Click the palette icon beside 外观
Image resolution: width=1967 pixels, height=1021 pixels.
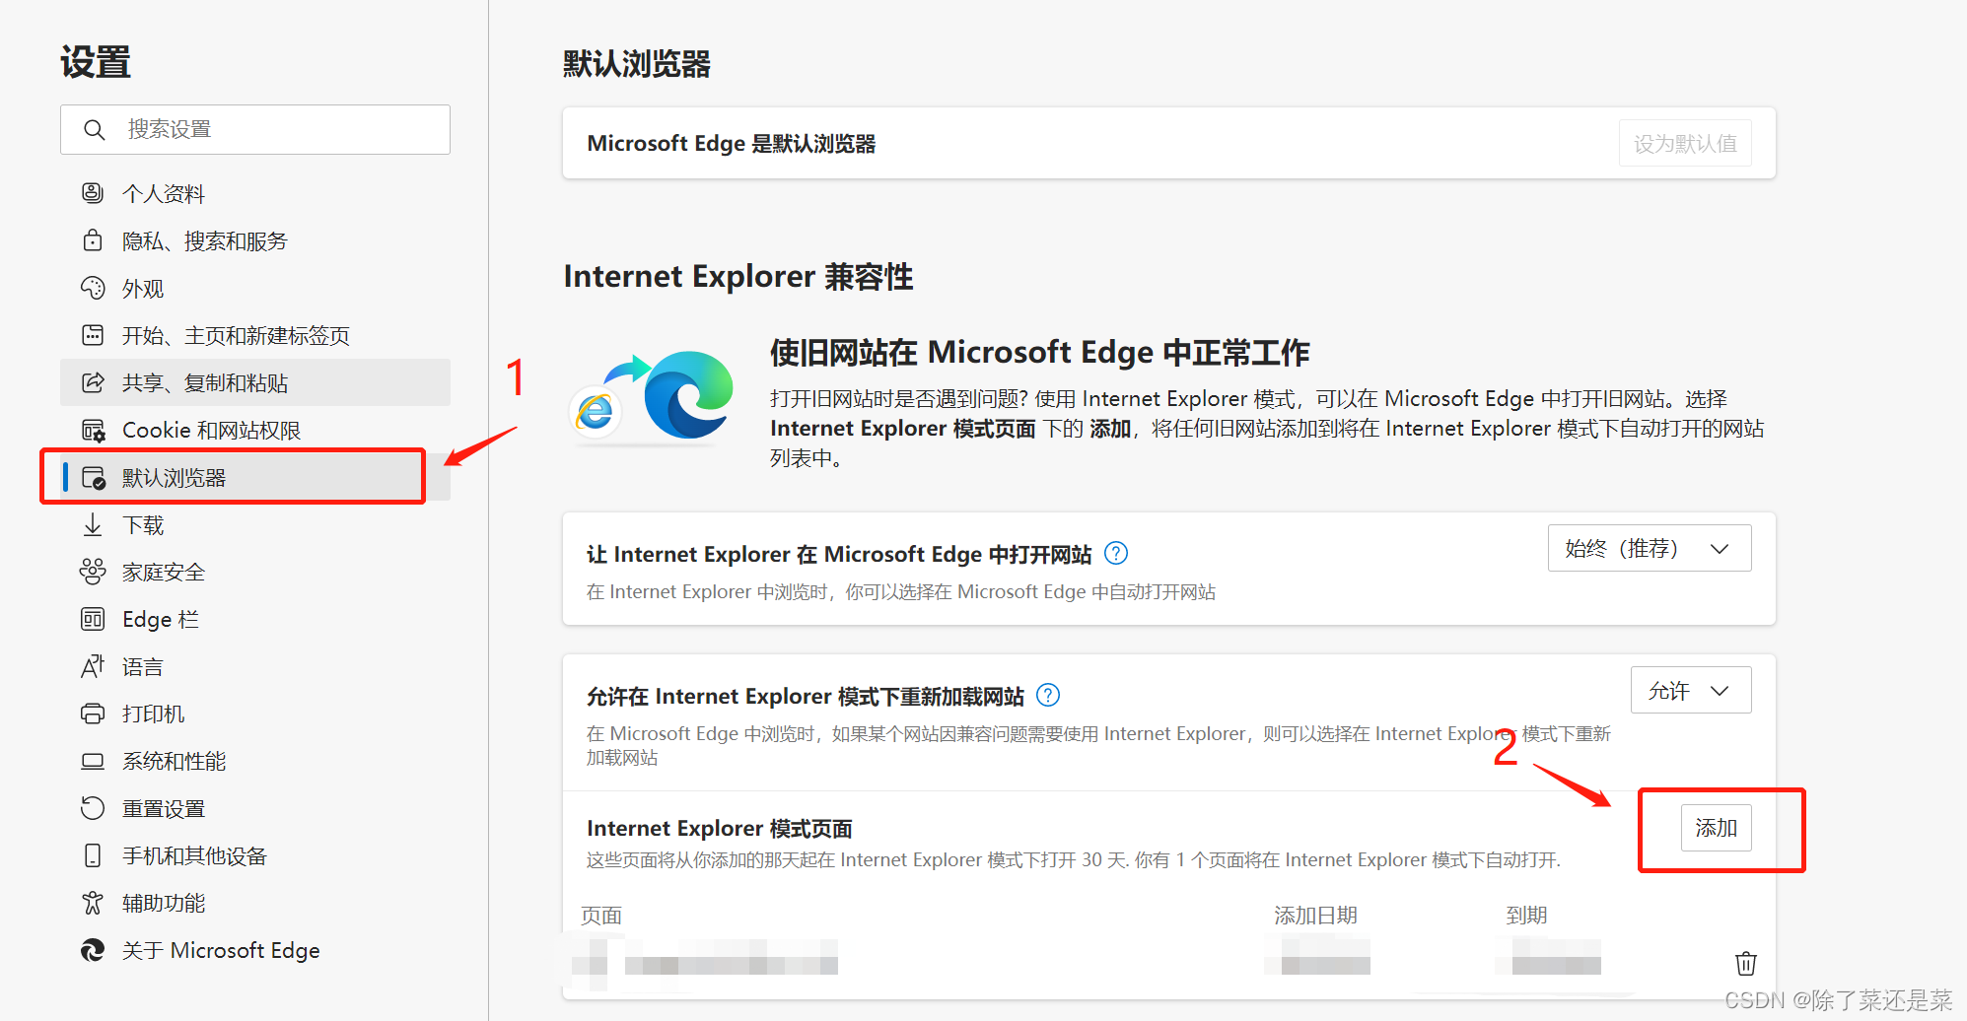[93, 288]
